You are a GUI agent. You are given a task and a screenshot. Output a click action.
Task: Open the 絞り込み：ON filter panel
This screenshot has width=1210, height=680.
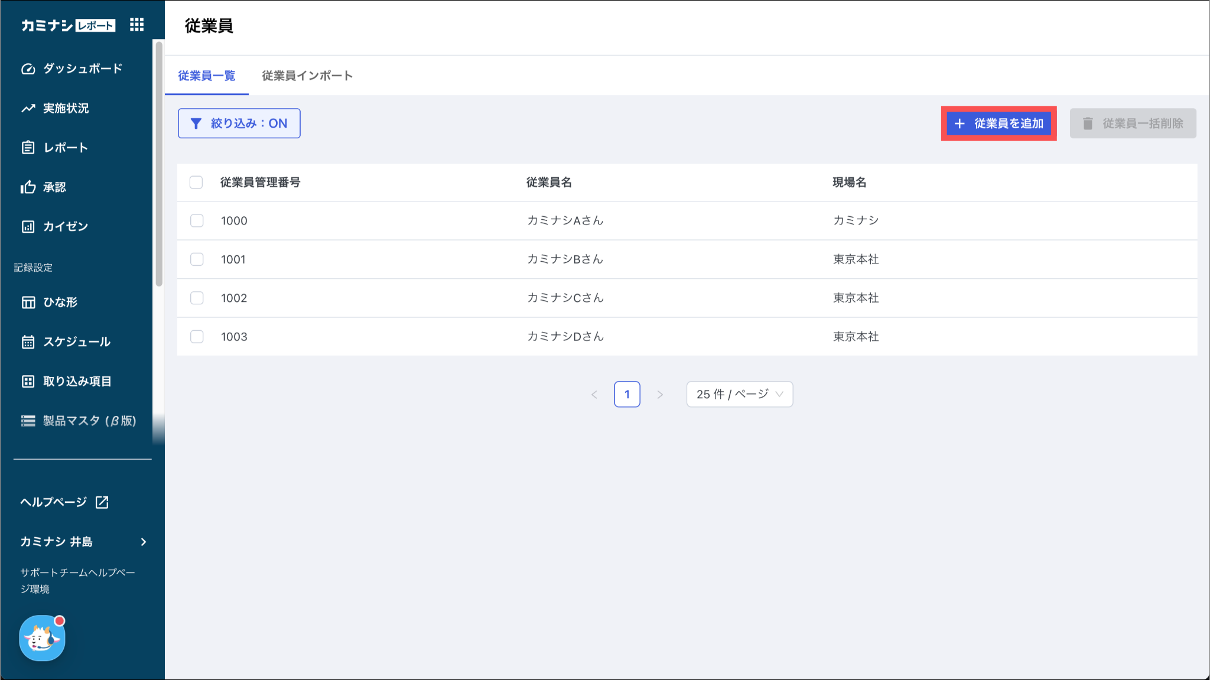click(239, 123)
